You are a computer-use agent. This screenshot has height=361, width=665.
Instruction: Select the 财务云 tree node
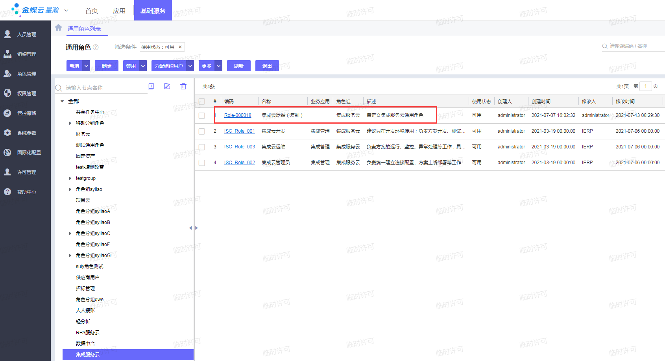[x=83, y=134]
